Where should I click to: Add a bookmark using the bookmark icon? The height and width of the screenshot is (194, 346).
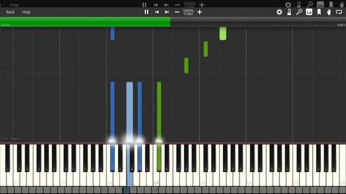click(x=319, y=12)
